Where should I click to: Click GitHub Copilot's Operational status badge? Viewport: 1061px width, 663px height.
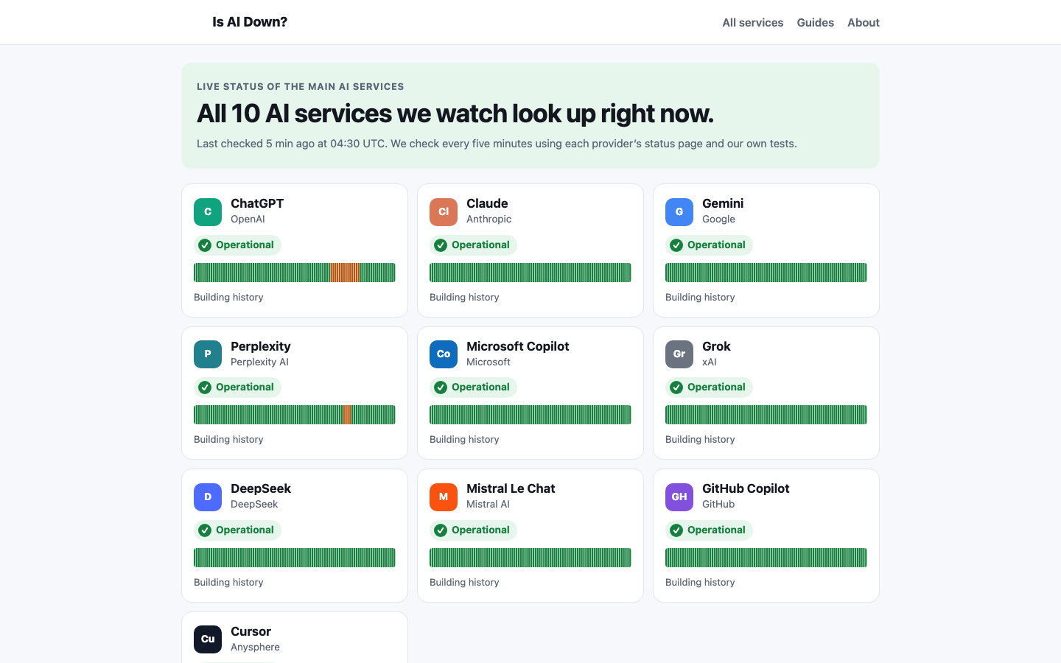(709, 530)
